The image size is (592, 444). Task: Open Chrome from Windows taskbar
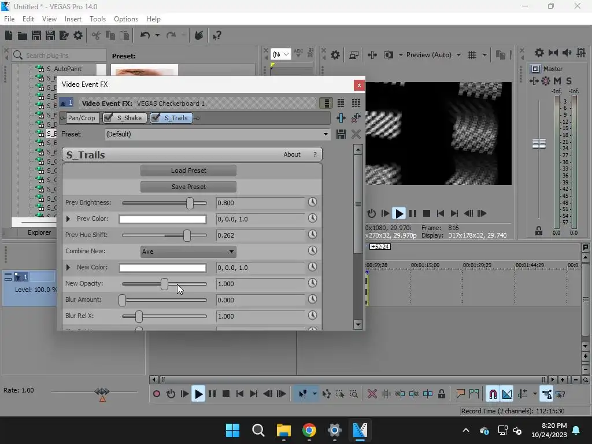pyautogui.click(x=309, y=430)
